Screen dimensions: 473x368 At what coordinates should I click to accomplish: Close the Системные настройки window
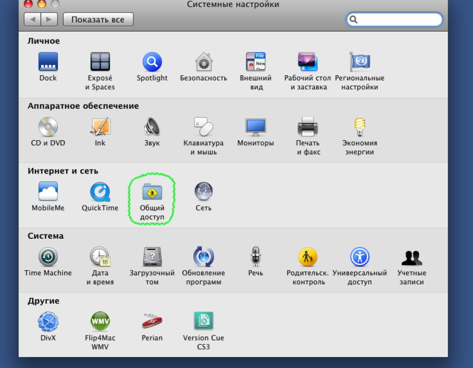28,4
